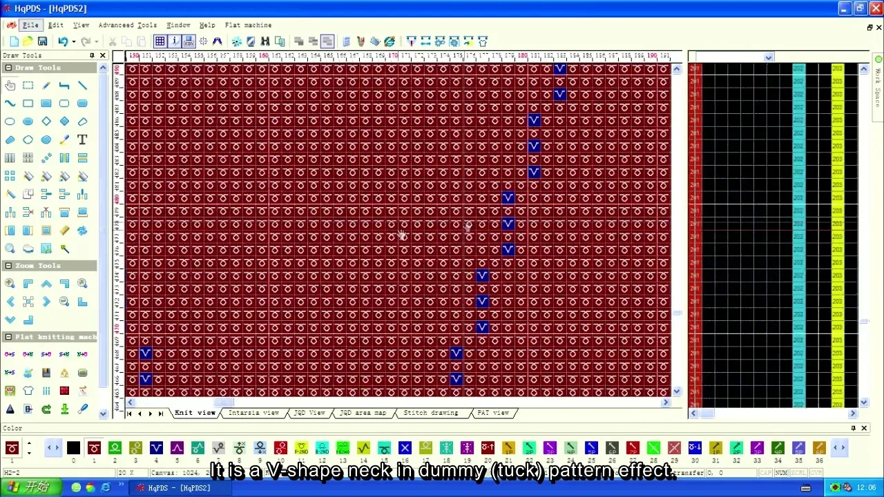Select the rectangular selection tool
Image resolution: width=884 pixels, height=497 pixels.
pyautogui.click(x=28, y=86)
